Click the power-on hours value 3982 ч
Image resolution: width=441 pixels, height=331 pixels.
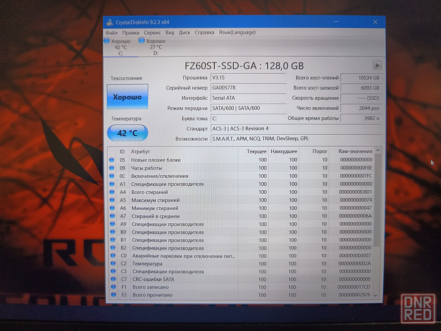click(361, 118)
